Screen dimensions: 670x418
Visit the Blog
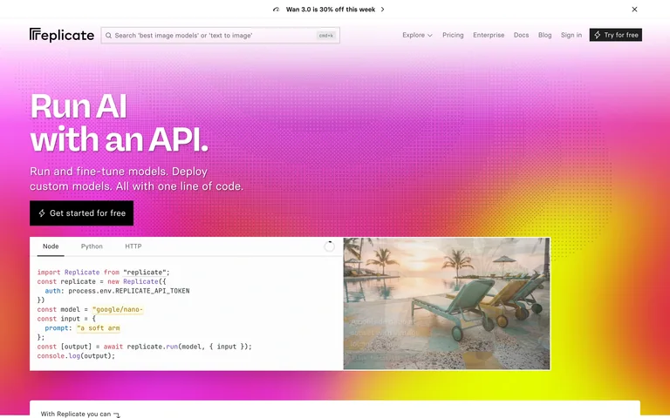544,35
